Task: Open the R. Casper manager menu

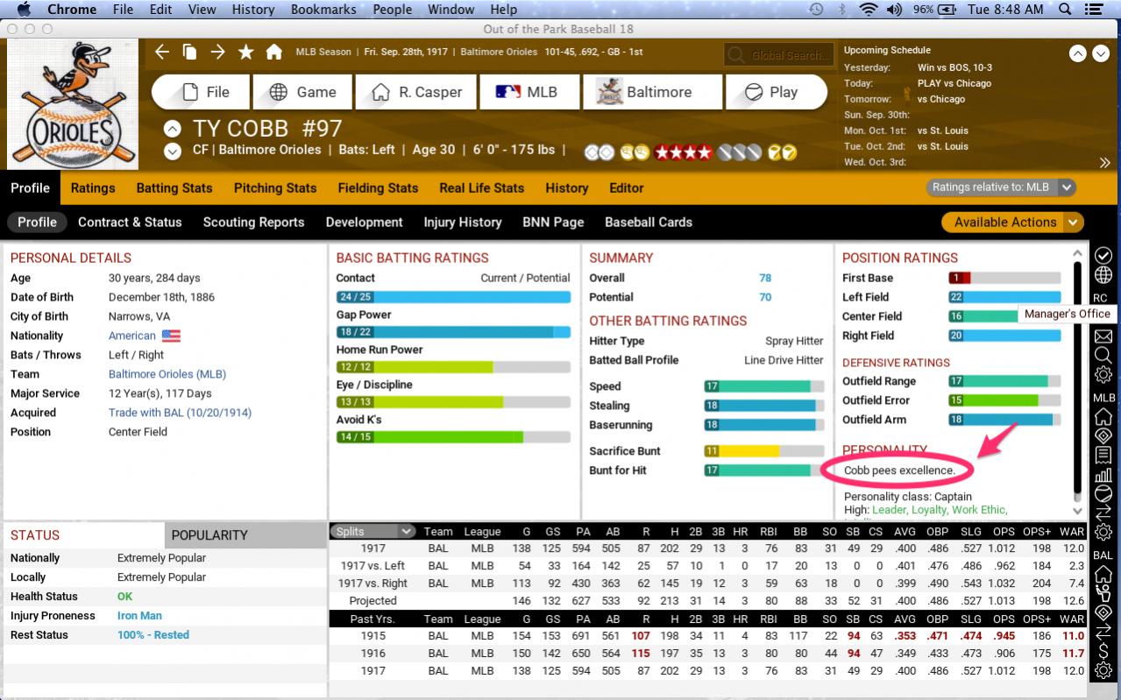Action: [x=415, y=92]
